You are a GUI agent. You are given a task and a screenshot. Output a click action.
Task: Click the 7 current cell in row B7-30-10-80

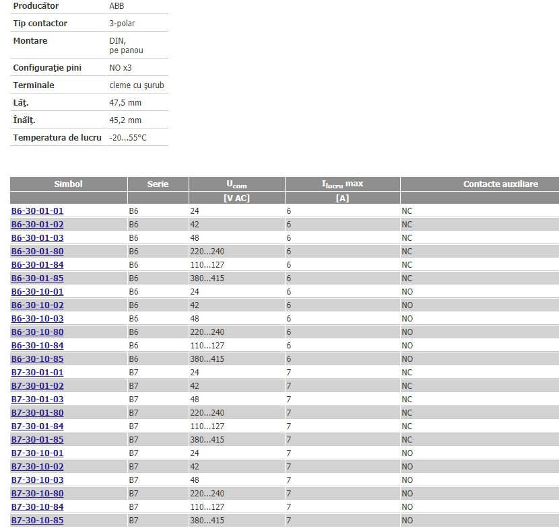[289, 494]
